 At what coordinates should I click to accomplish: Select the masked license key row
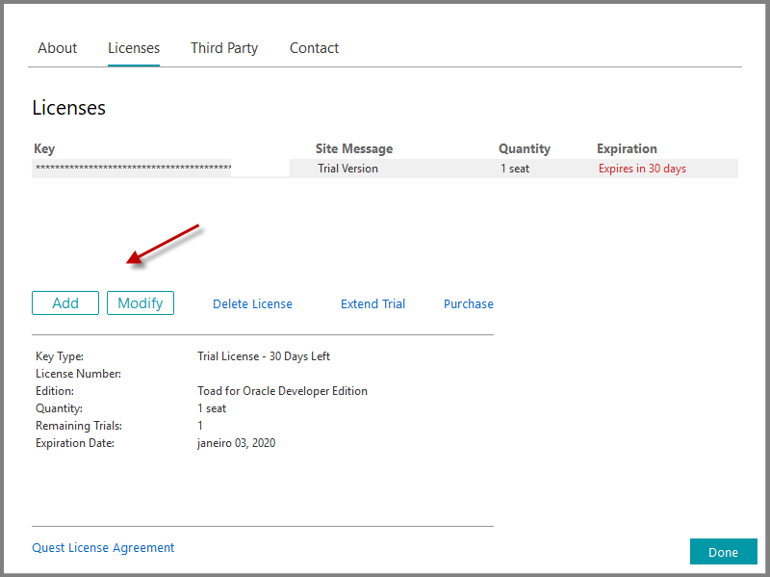point(385,169)
